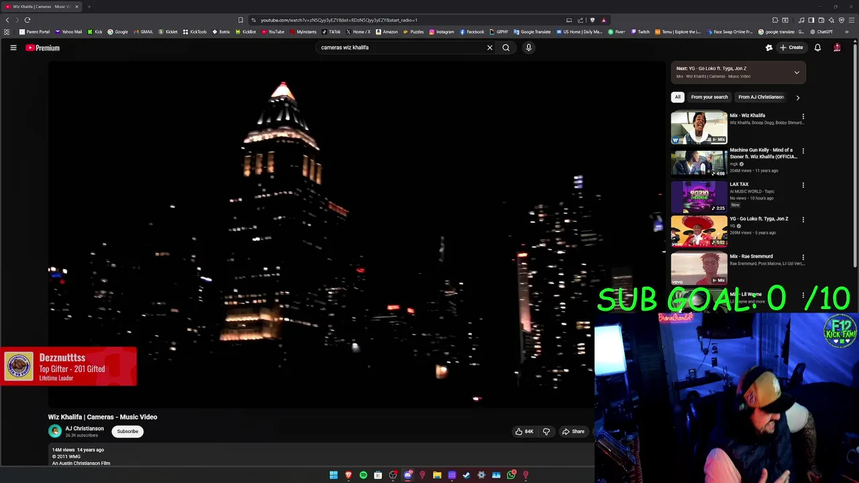Subscribe to AJ Christianson

click(x=128, y=431)
